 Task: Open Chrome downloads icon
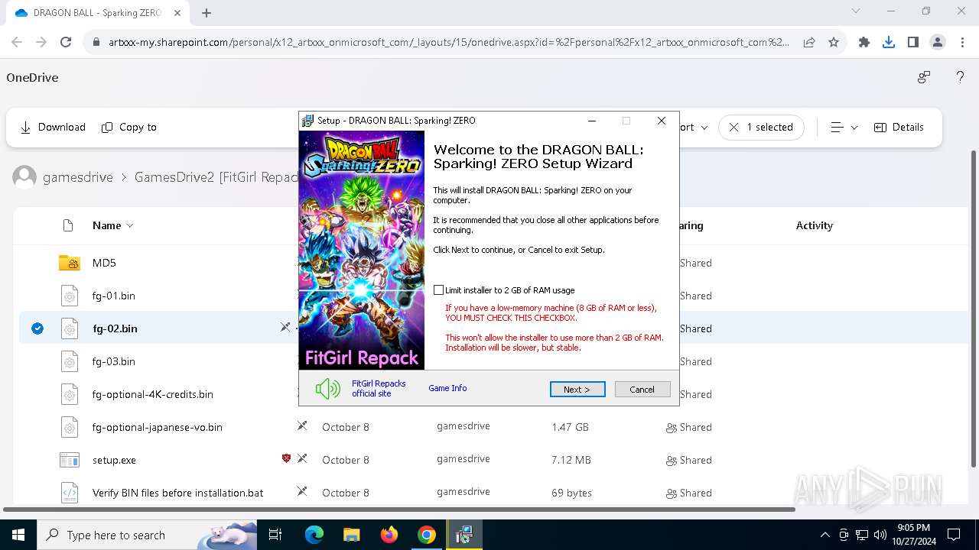[889, 42]
